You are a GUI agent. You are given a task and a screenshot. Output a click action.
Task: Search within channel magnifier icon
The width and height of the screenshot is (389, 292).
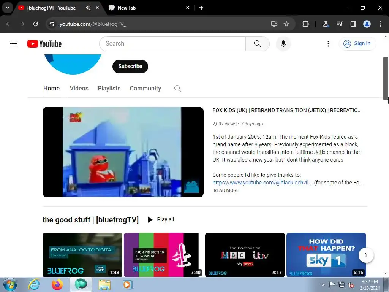pos(177,88)
